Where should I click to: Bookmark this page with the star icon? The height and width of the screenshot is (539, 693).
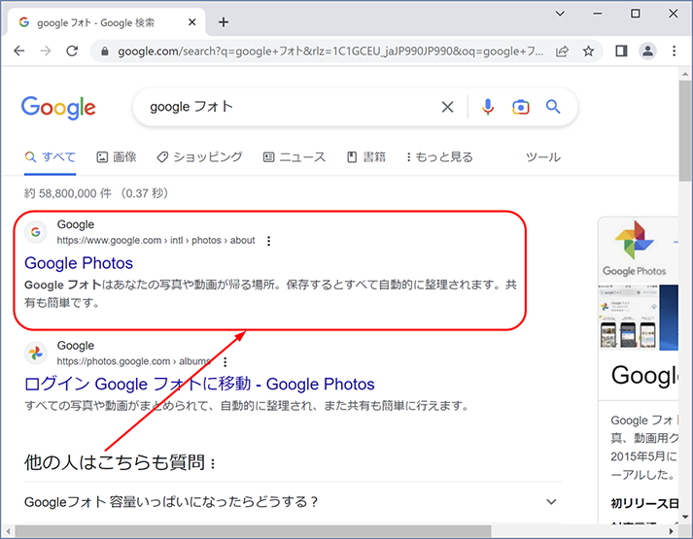[x=588, y=51]
